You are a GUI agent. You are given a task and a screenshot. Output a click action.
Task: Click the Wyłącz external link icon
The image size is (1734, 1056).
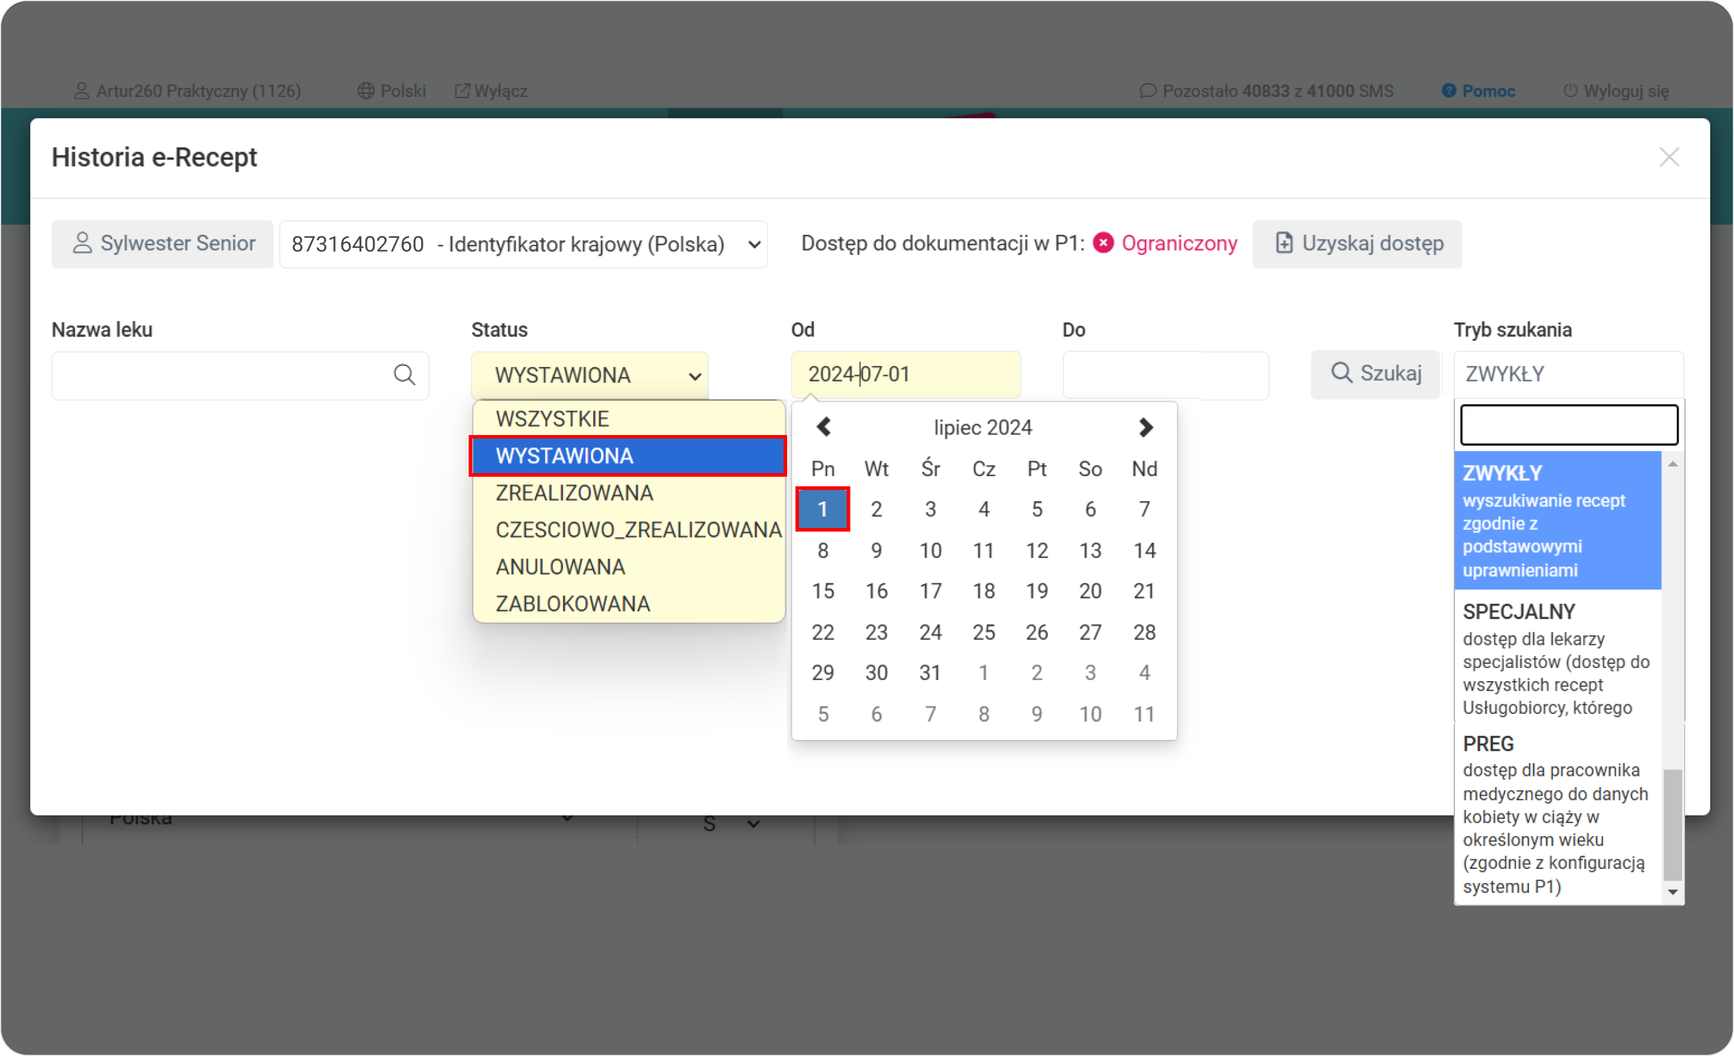click(462, 91)
